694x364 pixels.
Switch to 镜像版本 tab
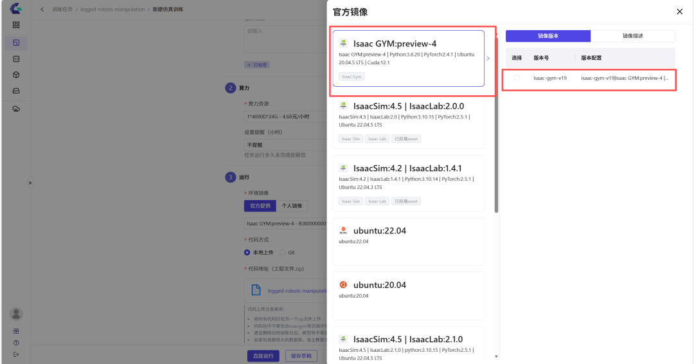(548, 36)
